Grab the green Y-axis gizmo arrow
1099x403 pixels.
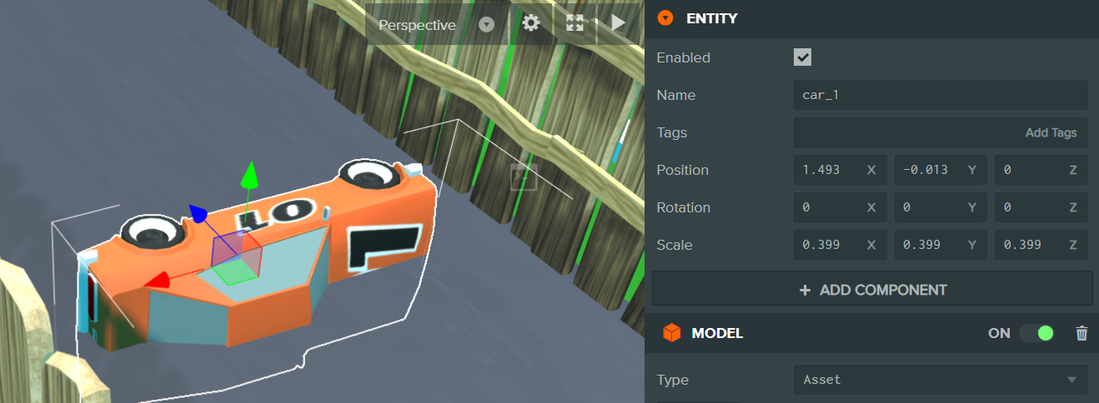point(249,176)
